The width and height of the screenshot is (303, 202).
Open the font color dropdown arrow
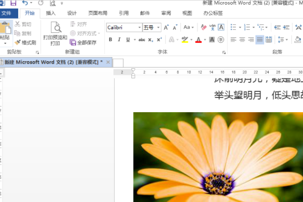coord(205,39)
